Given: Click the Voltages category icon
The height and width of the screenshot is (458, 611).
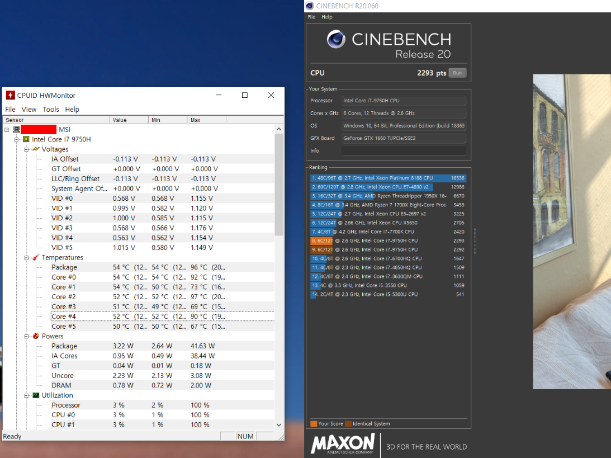Looking at the screenshot, I should click(36, 149).
